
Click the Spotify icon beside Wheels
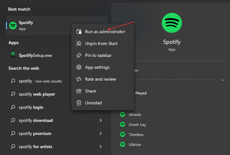tap(123, 114)
